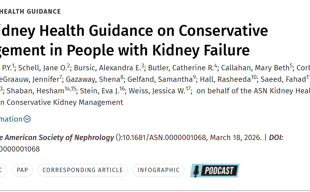Open the Podcast badge
Image resolution: width=310 pixels, height=192 pixels.
coord(215,171)
